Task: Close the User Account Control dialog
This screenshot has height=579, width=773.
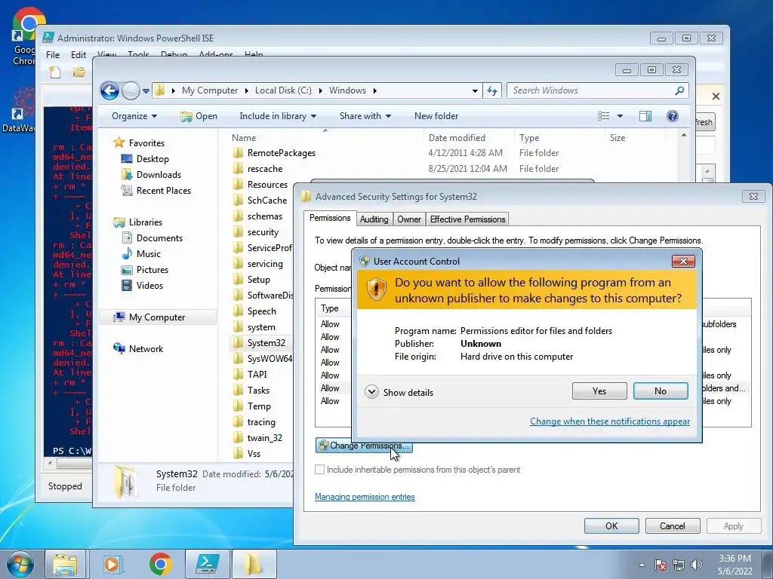Action: (683, 262)
